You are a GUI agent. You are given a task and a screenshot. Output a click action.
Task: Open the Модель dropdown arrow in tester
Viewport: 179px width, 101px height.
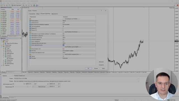click(138, 81)
